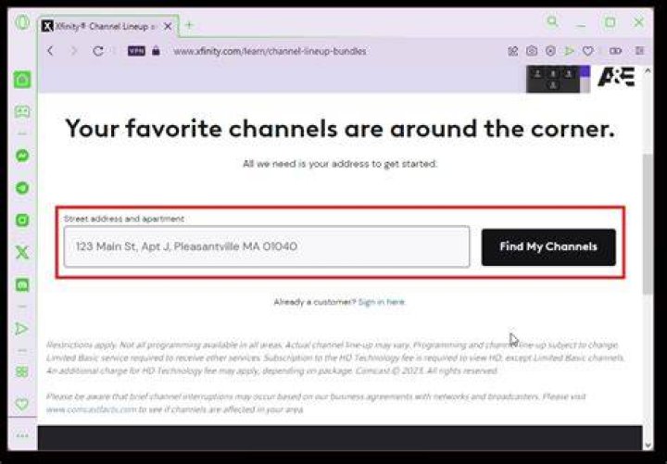Click the "Already a customer?" text
This screenshot has width=667, height=464.
[x=314, y=302]
